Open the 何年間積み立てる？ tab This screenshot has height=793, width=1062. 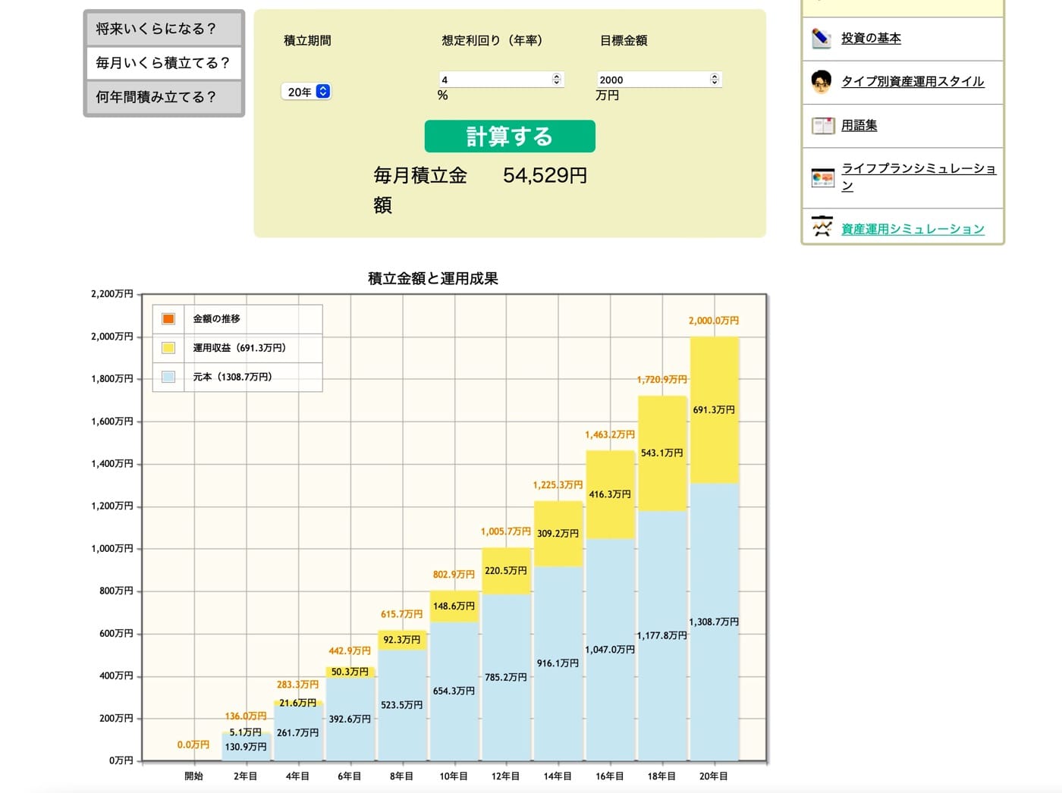click(163, 97)
